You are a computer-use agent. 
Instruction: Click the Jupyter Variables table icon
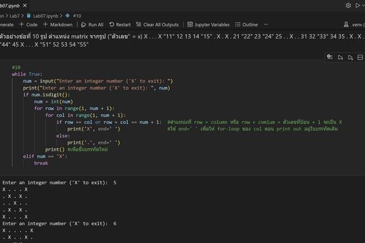[190, 24]
